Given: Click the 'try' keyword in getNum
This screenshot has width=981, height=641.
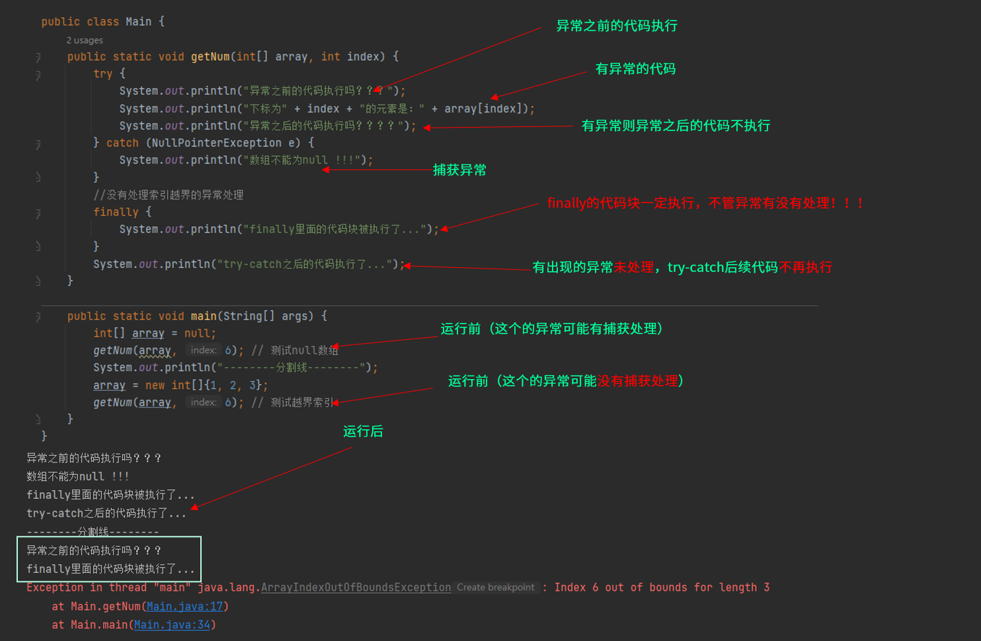Looking at the screenshot, I should [102, 74].
